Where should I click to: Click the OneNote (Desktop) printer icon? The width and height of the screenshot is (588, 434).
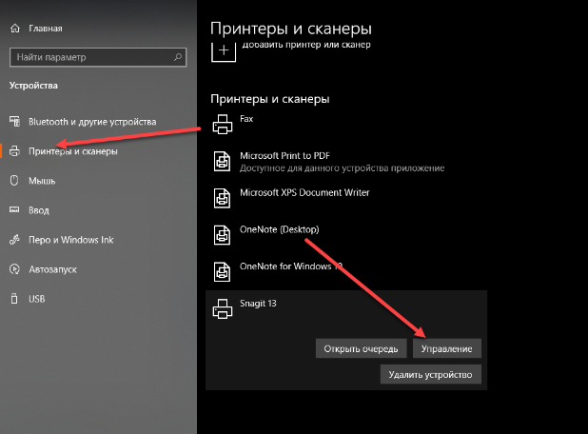pos(222,235)
